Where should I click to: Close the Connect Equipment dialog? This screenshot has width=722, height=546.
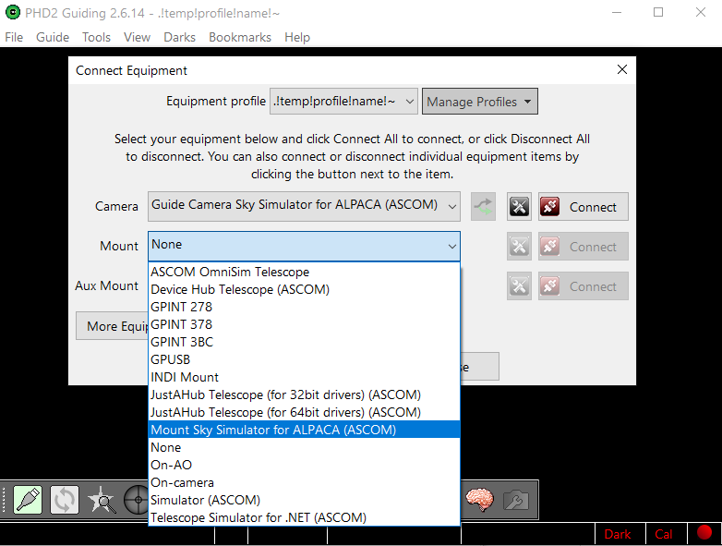pyautogui.click(x=622, y=69)
